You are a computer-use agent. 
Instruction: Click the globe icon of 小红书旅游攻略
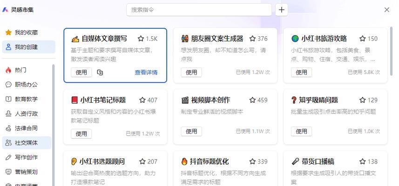click(x=295, y=39)
